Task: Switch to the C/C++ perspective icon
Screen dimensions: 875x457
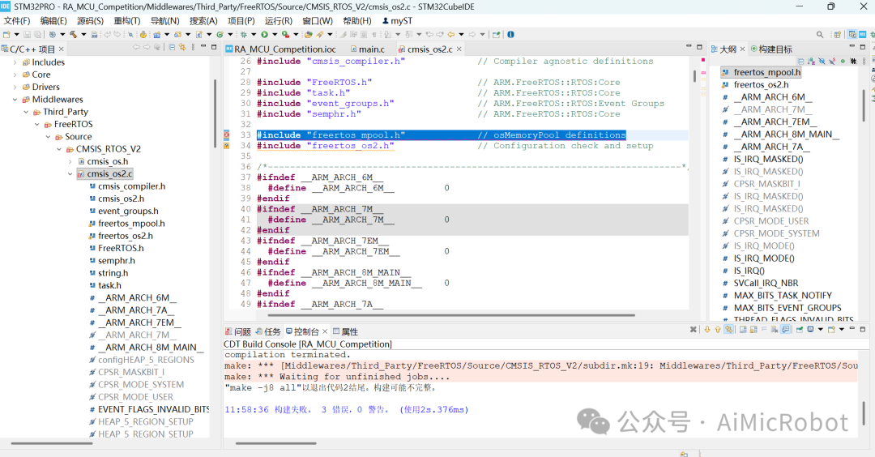Action: [x=852, y=34]
